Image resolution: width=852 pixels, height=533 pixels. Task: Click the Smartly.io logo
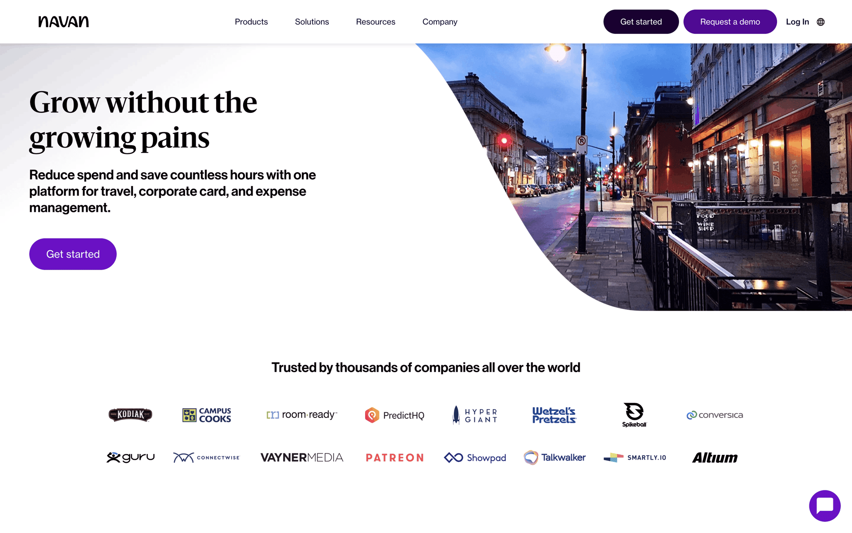[x=635, y=457]
